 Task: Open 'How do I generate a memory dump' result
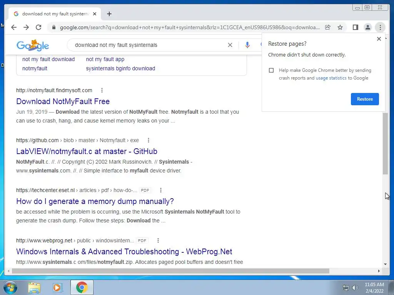pyautogui.click(x=95, y=201)
